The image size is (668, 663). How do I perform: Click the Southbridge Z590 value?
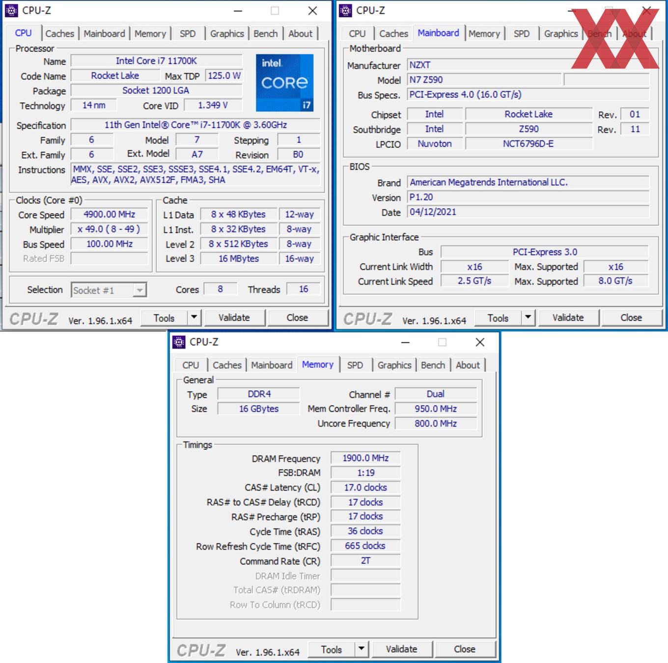(529, 129)
